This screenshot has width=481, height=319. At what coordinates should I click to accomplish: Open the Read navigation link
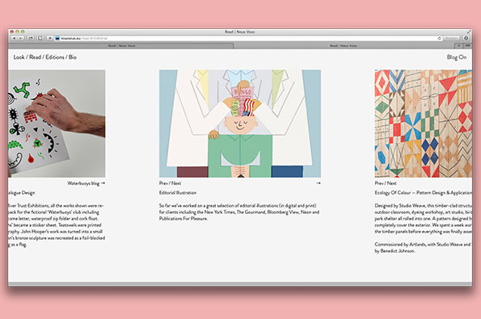pos(35,57)
